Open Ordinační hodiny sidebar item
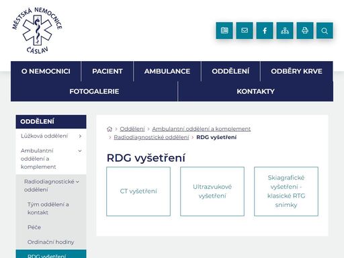 pyautogui.click(x=50, y=242)
